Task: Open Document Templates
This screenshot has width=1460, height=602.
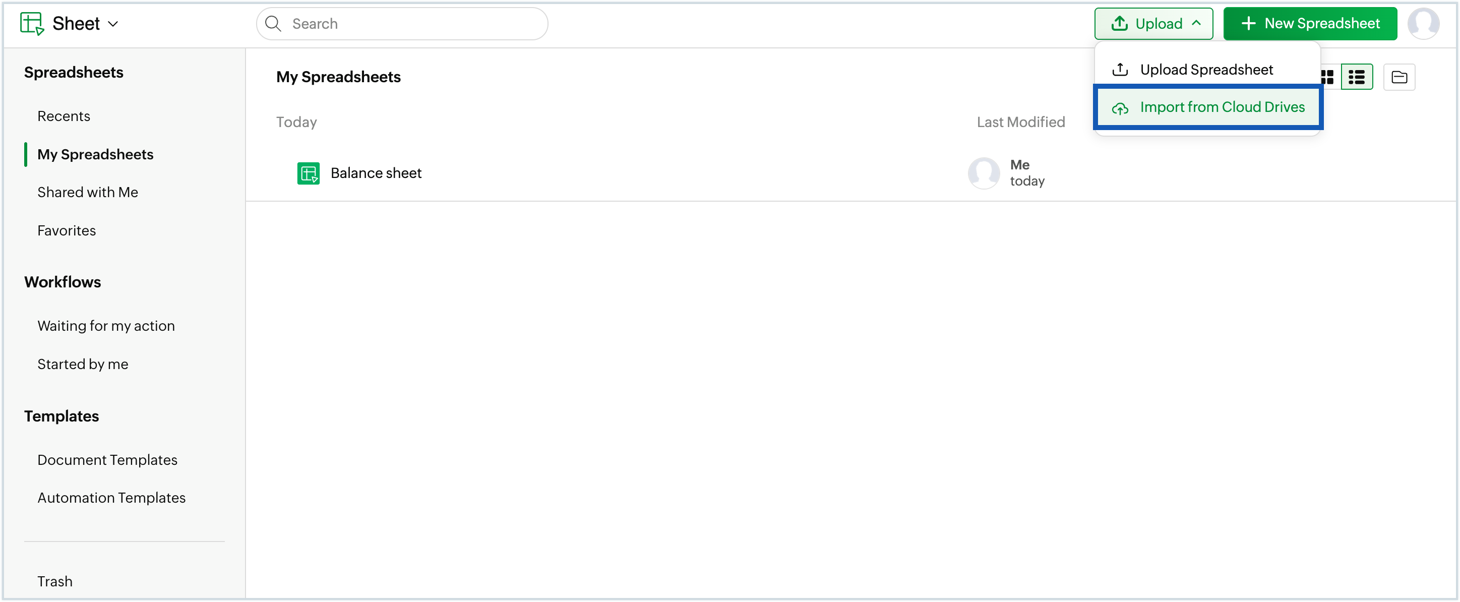Action: [x=107, y=459]
